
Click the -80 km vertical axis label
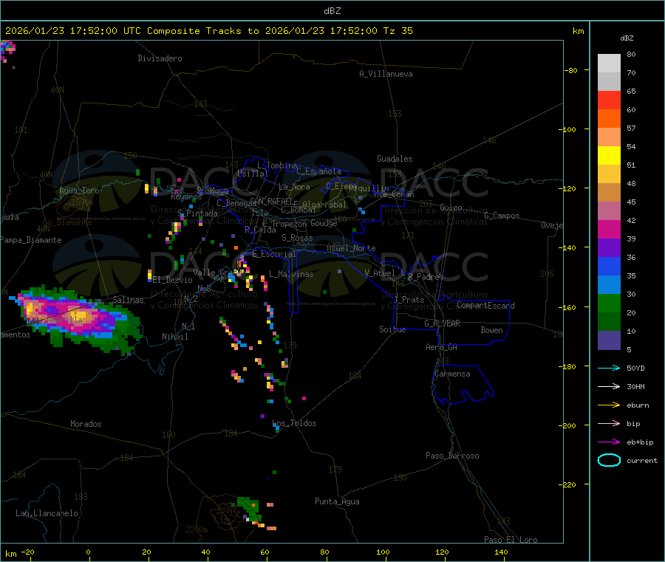[x=570, y=70]
